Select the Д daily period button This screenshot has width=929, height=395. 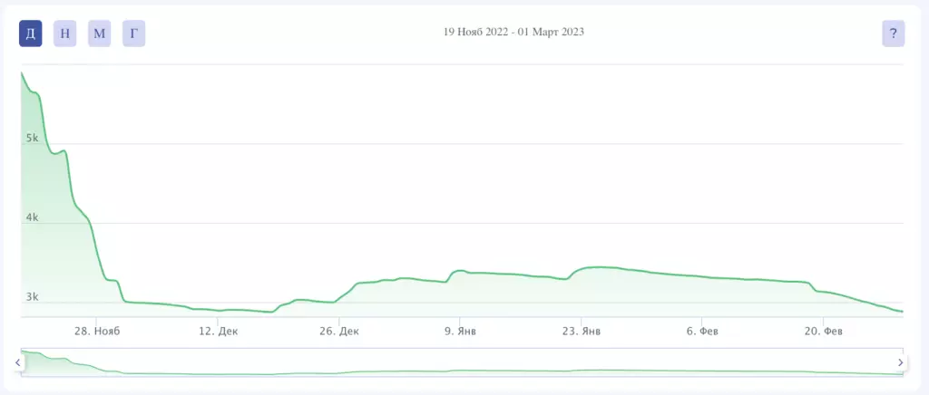click(30, 34)
